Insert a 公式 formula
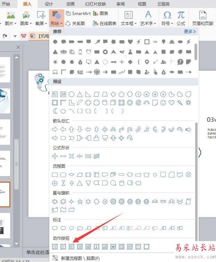Viewport: 216px width, 262px height. (x=181, y=18)
